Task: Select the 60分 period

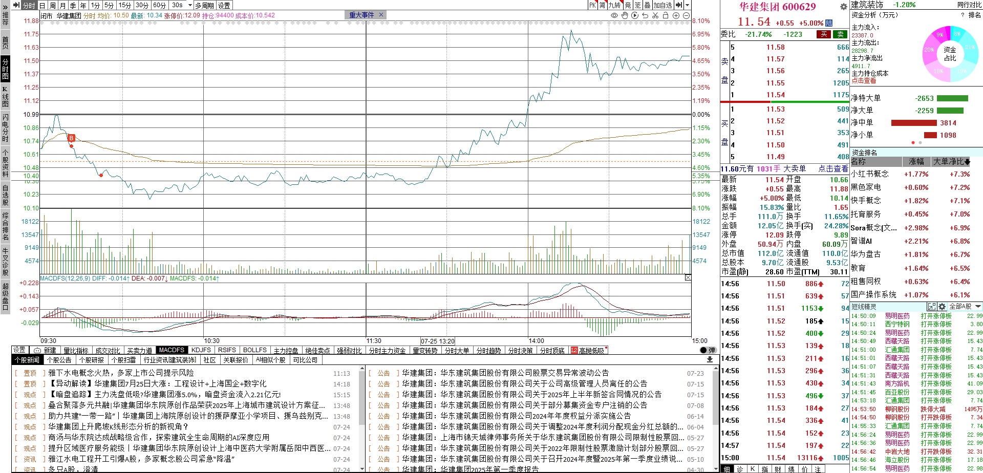Action: [x=159, y=5]
